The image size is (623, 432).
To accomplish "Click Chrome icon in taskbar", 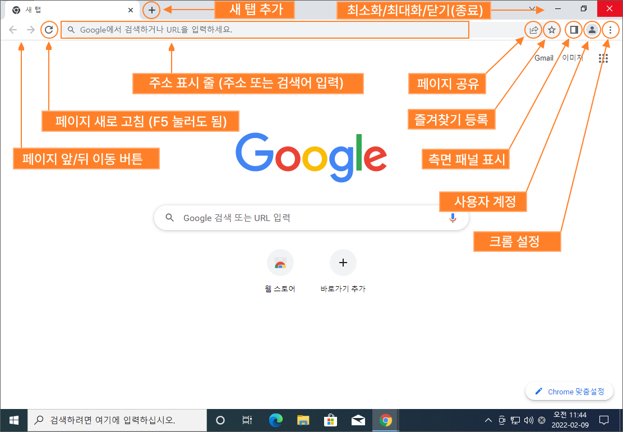I will tap(385, 420).
